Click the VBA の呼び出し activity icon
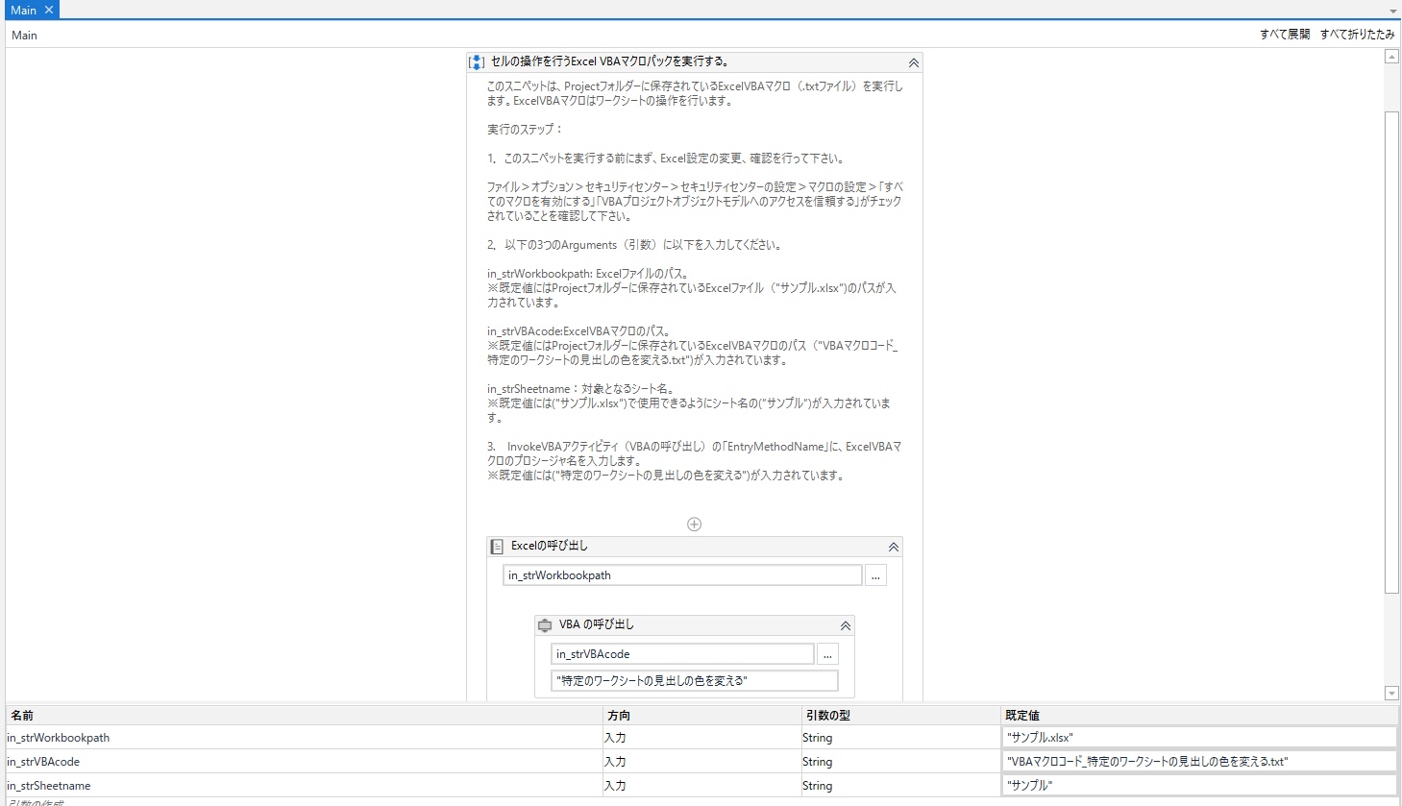The image size is (1402, 806). pyautogui.click(x=545, y=625)
